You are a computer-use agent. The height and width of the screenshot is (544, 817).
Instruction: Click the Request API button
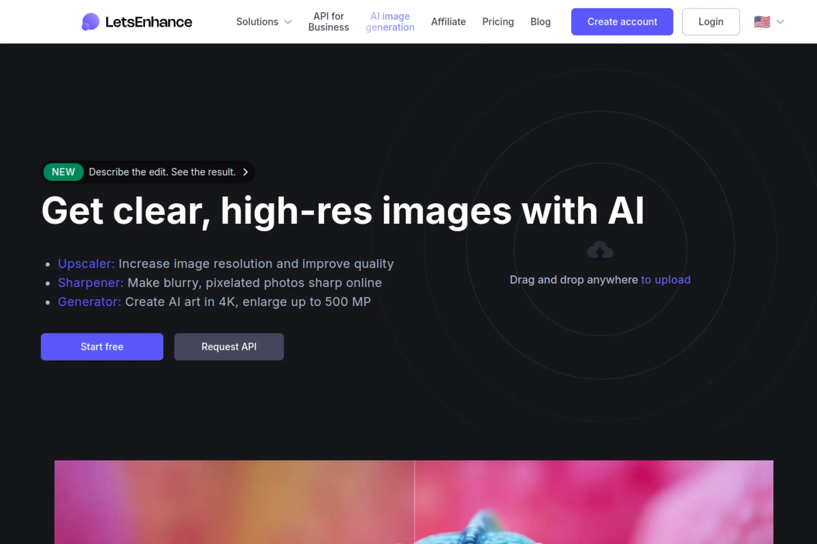coord(229,346)
